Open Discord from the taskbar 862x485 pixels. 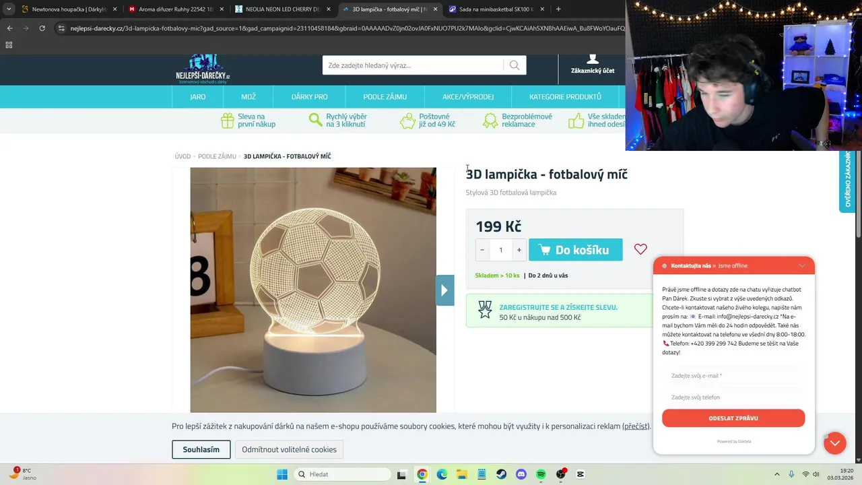[x=521, y=474]
